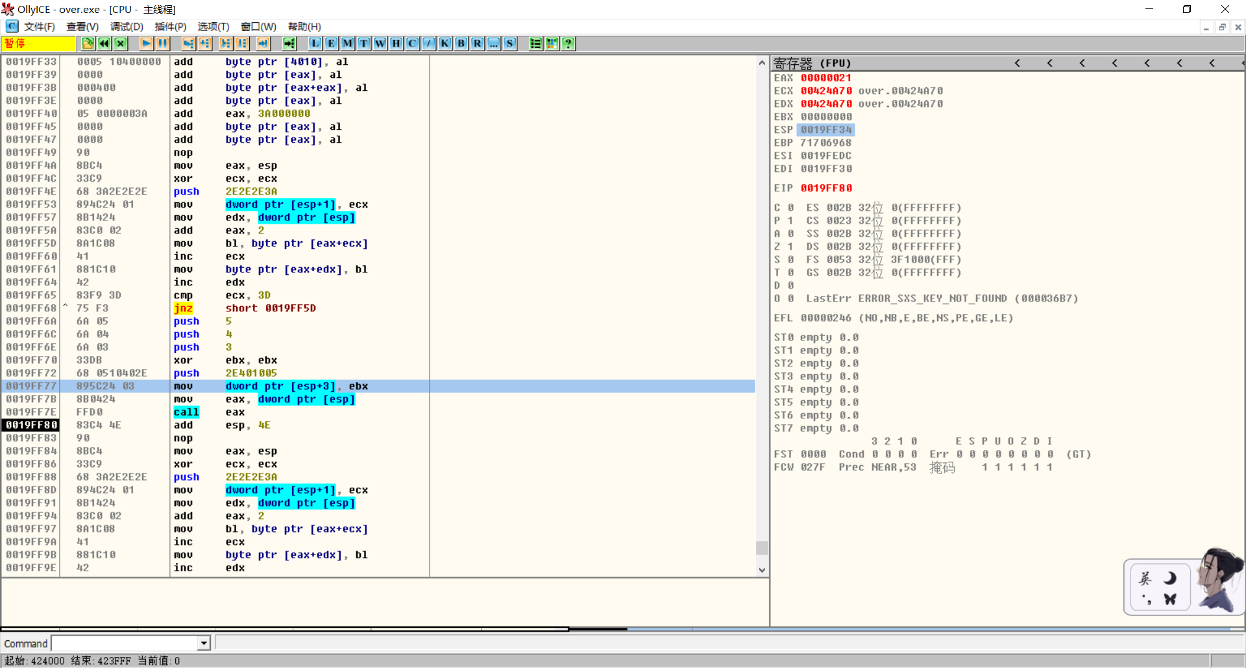Viewport: 1246px width, 668px height.
Task: Click the Open file toolbar icon
Action: pos(88,43)
